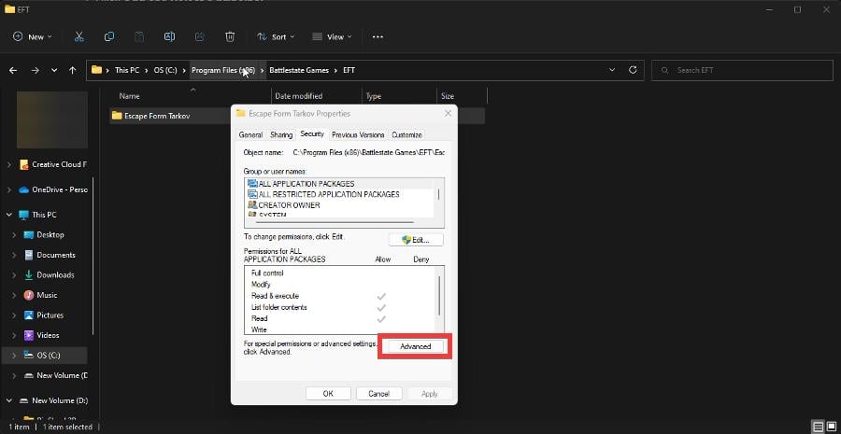Image resolution: width=841 pixels, height=434 pixels.
Task: Click the Edit permissions button
Action: (416, 240)
